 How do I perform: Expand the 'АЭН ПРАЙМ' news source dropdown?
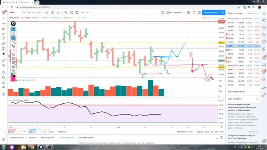pos(236,99)
